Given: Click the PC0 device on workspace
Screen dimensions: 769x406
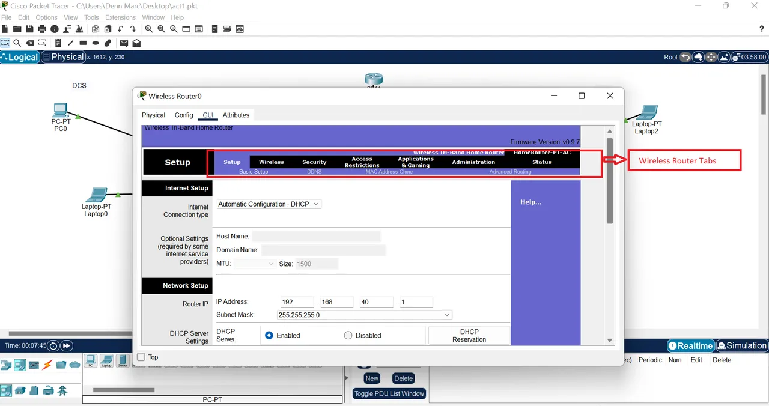Looking at the screenshot, I should tap(61, 111).
